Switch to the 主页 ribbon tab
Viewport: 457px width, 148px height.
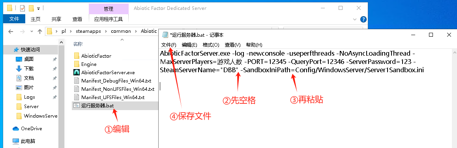(36, 19)
